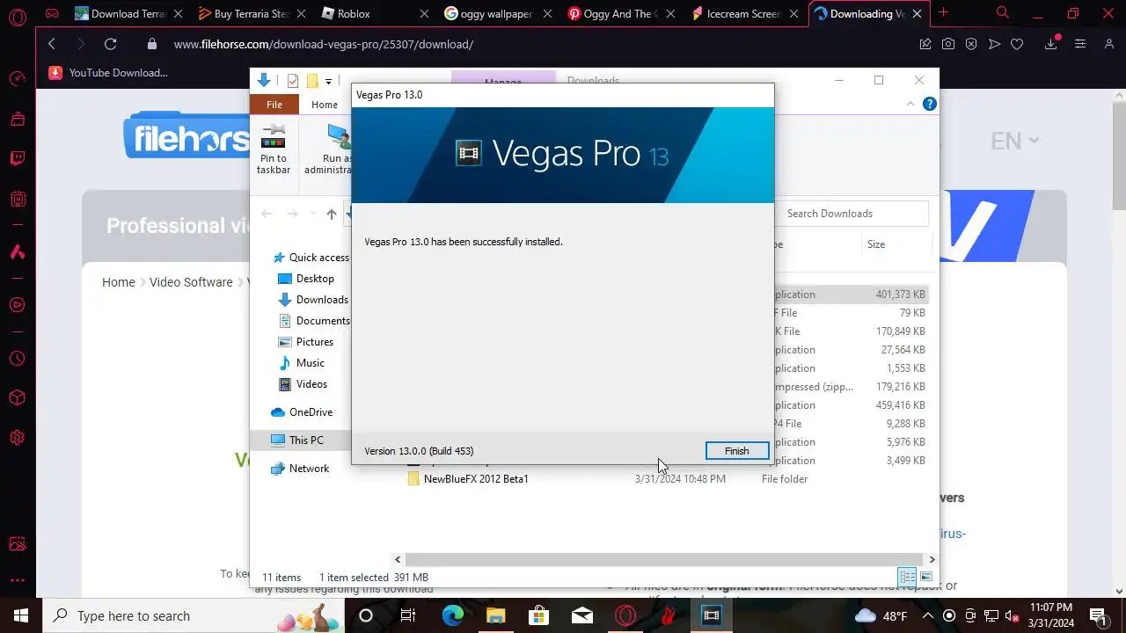This screenshot has height=633, width=1126.
Task: Open the Quick Access Toolbar customize dropdown
Action: (x=328, y=81)
